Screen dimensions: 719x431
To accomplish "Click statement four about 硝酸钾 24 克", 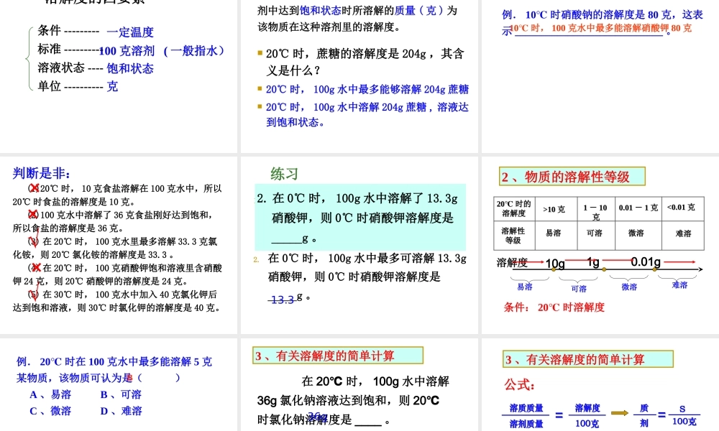I will point(117,274).
